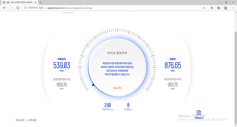
Task: Click the browser forward arrow
Action: [11, 8]
